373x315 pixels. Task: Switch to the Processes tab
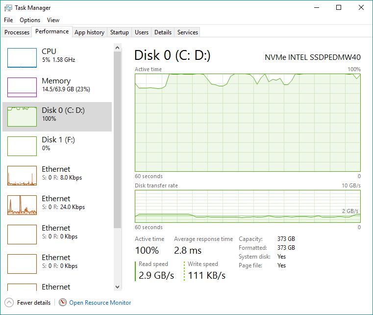[x=17, y=32]
